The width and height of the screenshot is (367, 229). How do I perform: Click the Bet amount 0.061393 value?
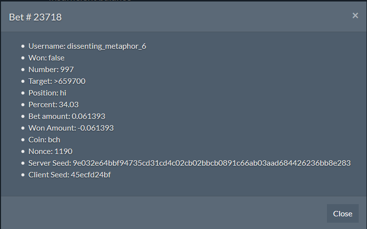[88, 116]
